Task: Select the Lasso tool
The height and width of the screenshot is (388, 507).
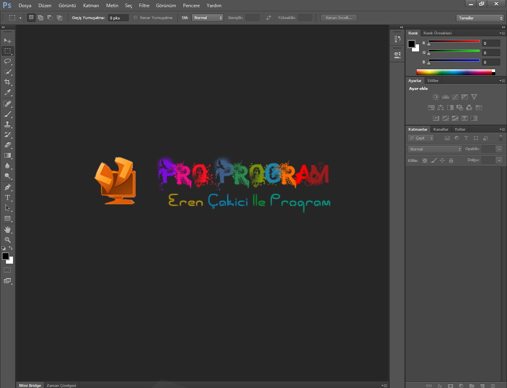Action: pyautogui.click(x=8, y=61)
